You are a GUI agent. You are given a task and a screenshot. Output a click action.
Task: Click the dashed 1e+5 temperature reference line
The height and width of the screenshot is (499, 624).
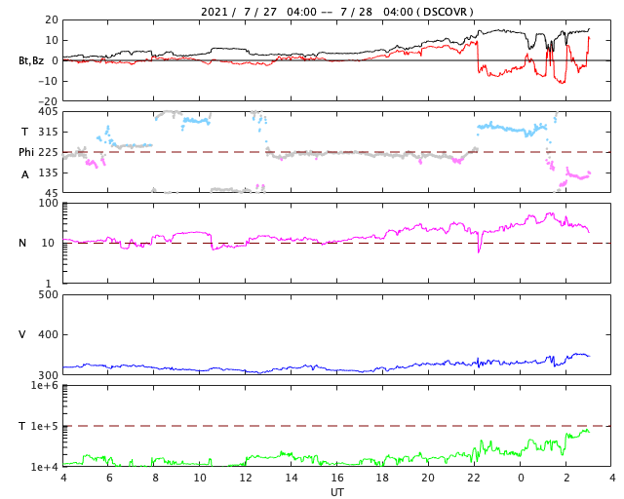pyautogui.click(x=336, y=426)
